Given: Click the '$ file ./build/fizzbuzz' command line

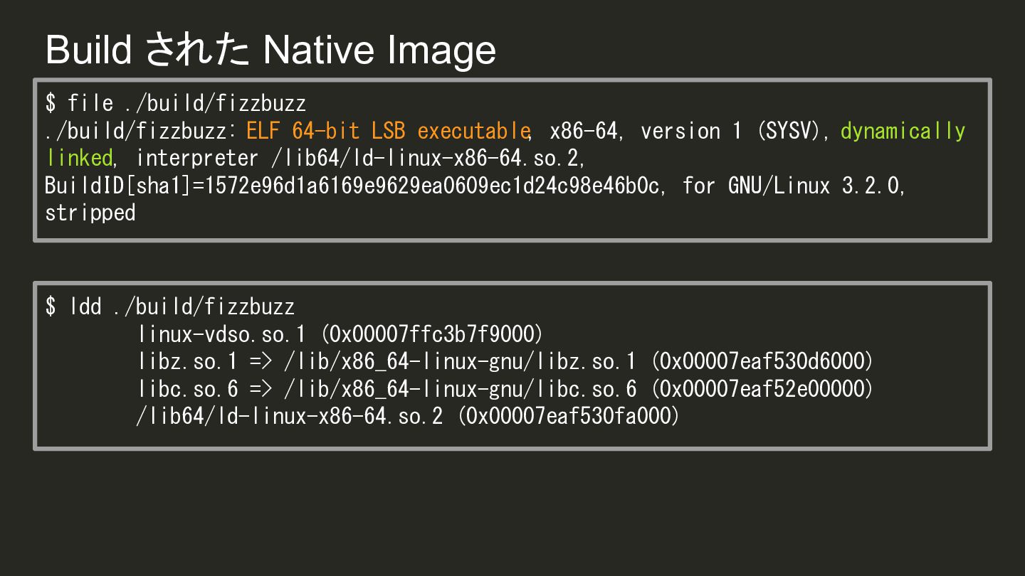Looking at the screenshot, I should [x=176, y=104].
